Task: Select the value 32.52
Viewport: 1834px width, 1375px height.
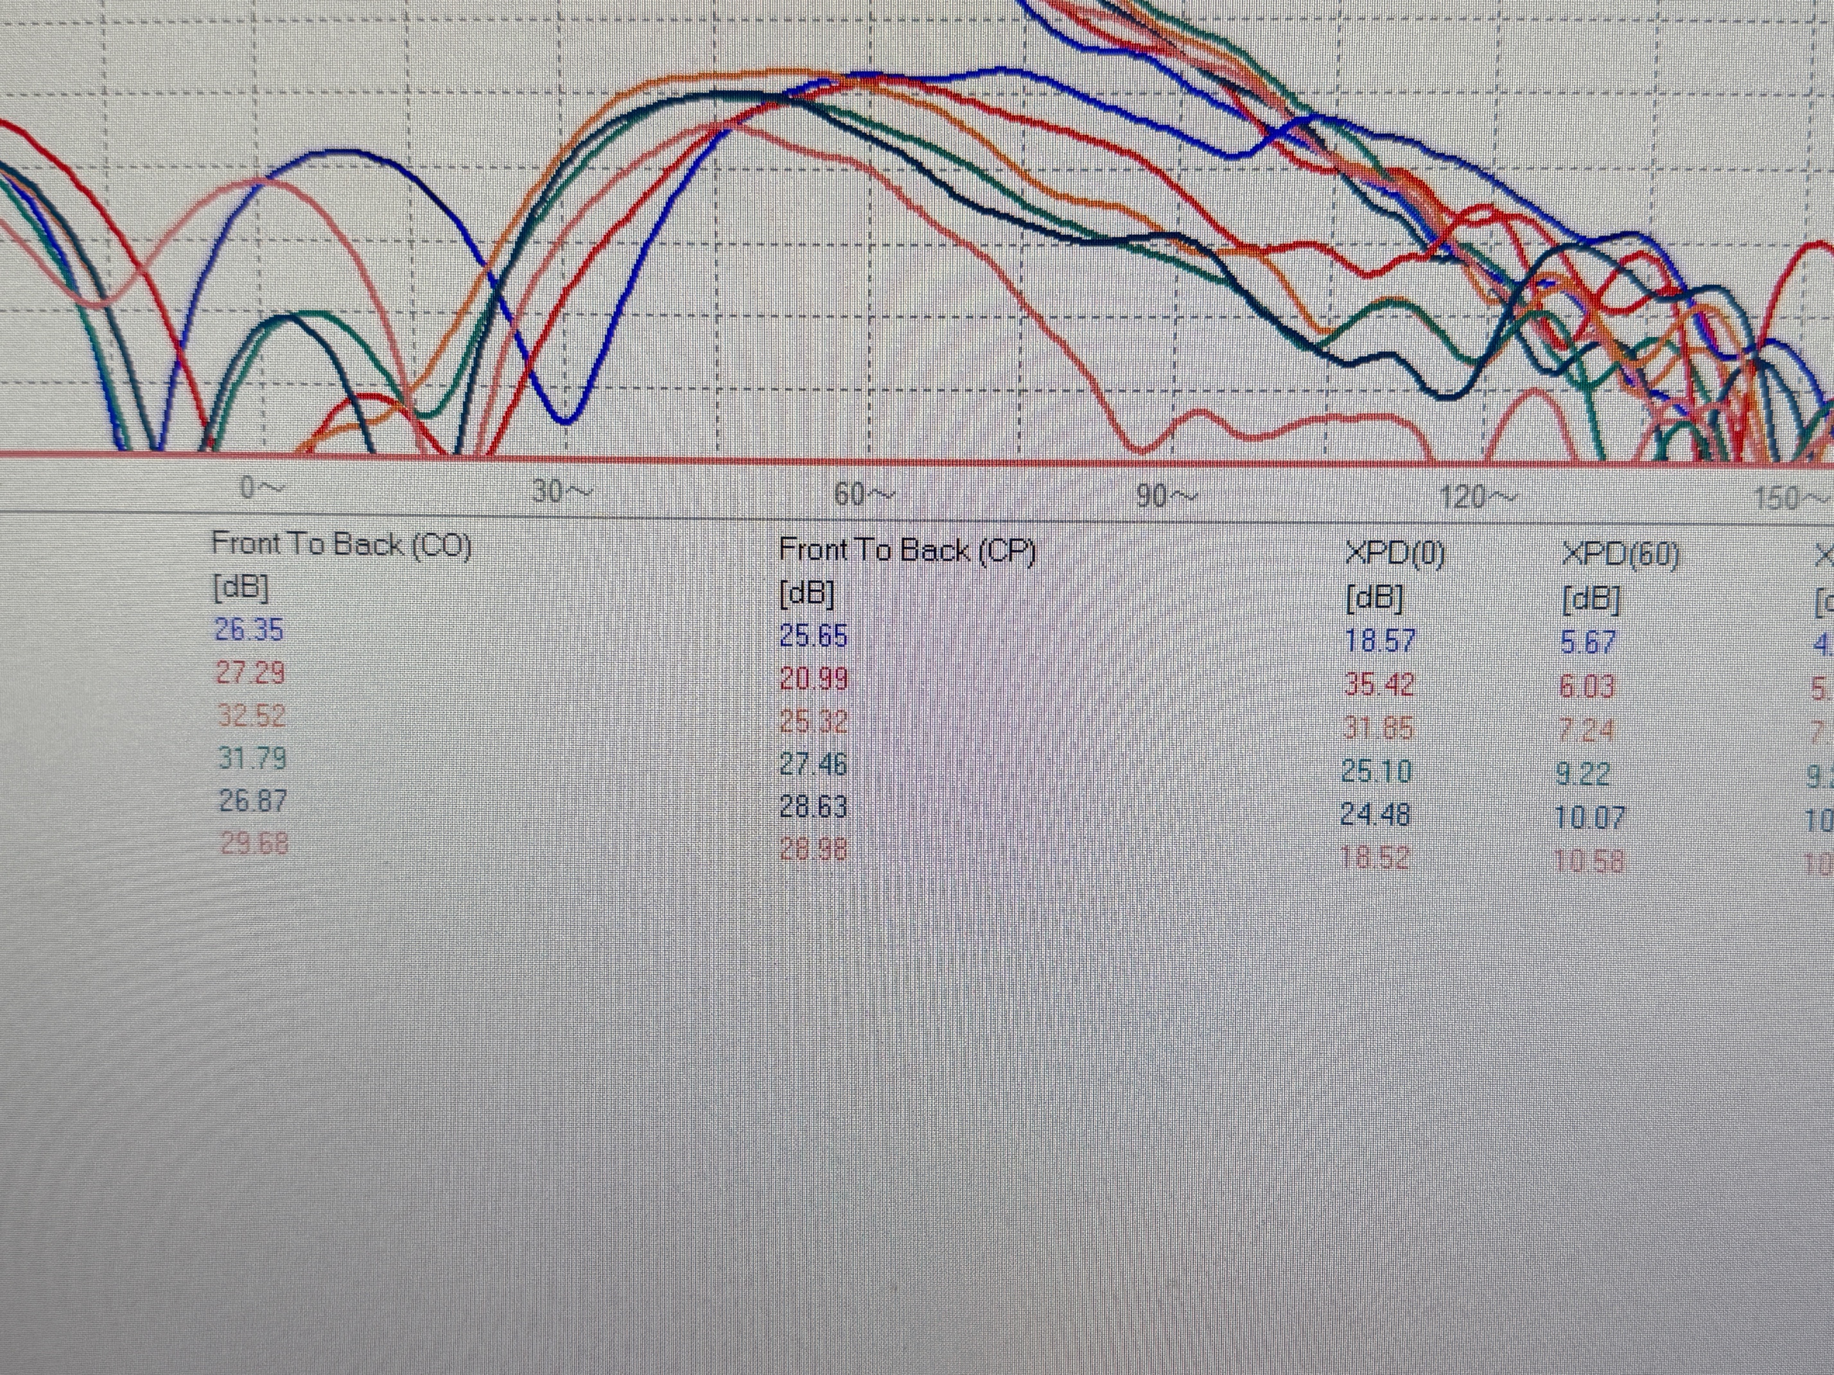Action: coord(252,715)
